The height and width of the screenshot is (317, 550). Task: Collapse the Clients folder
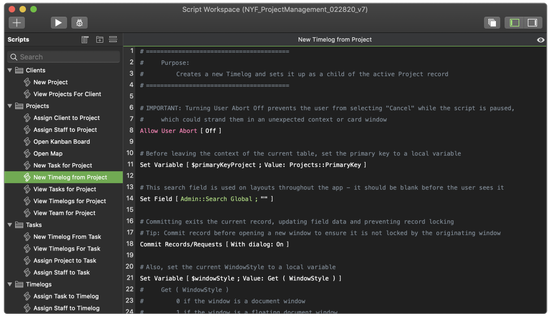click(x=10, y=70)
